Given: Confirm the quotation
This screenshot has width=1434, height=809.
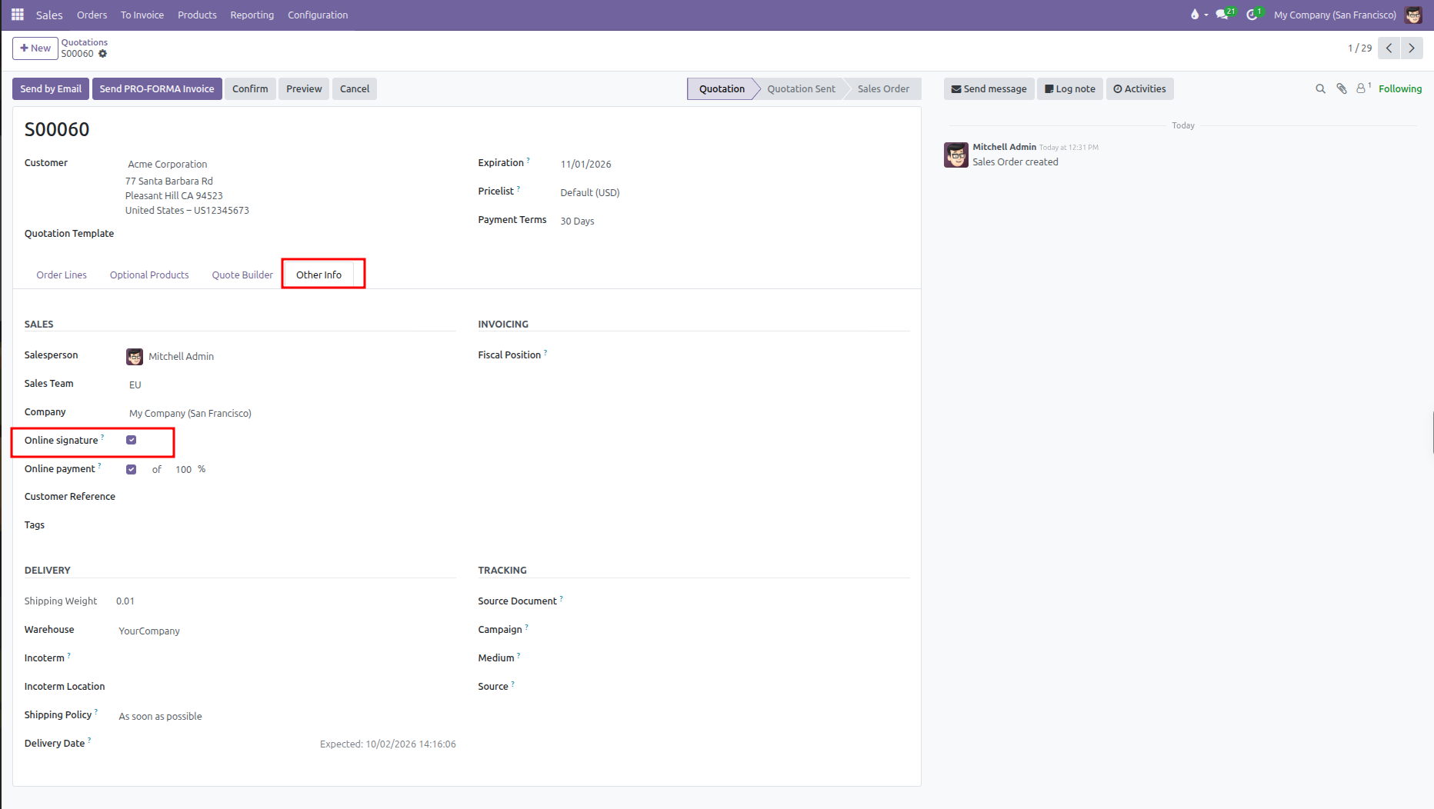Looking at the screenshot, I should pos(250,89).
